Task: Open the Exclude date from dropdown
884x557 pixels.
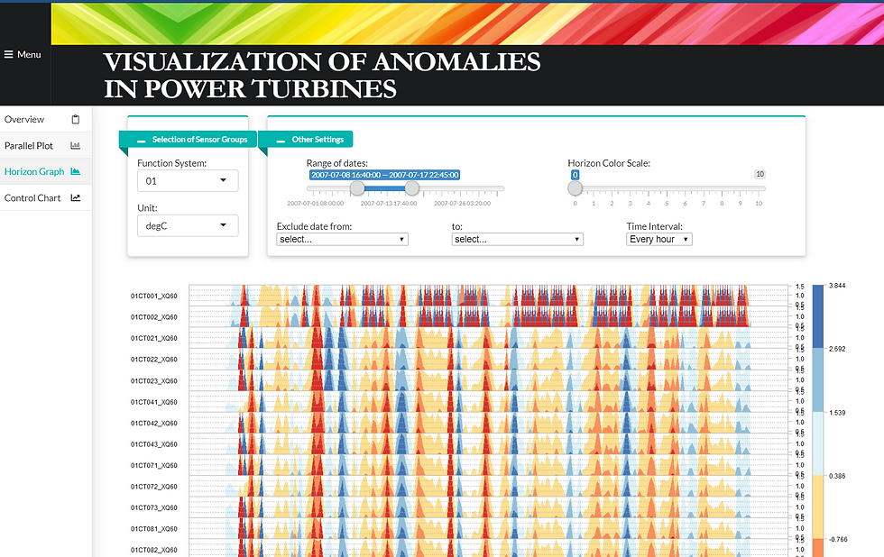Action: (x=342, y=240)
